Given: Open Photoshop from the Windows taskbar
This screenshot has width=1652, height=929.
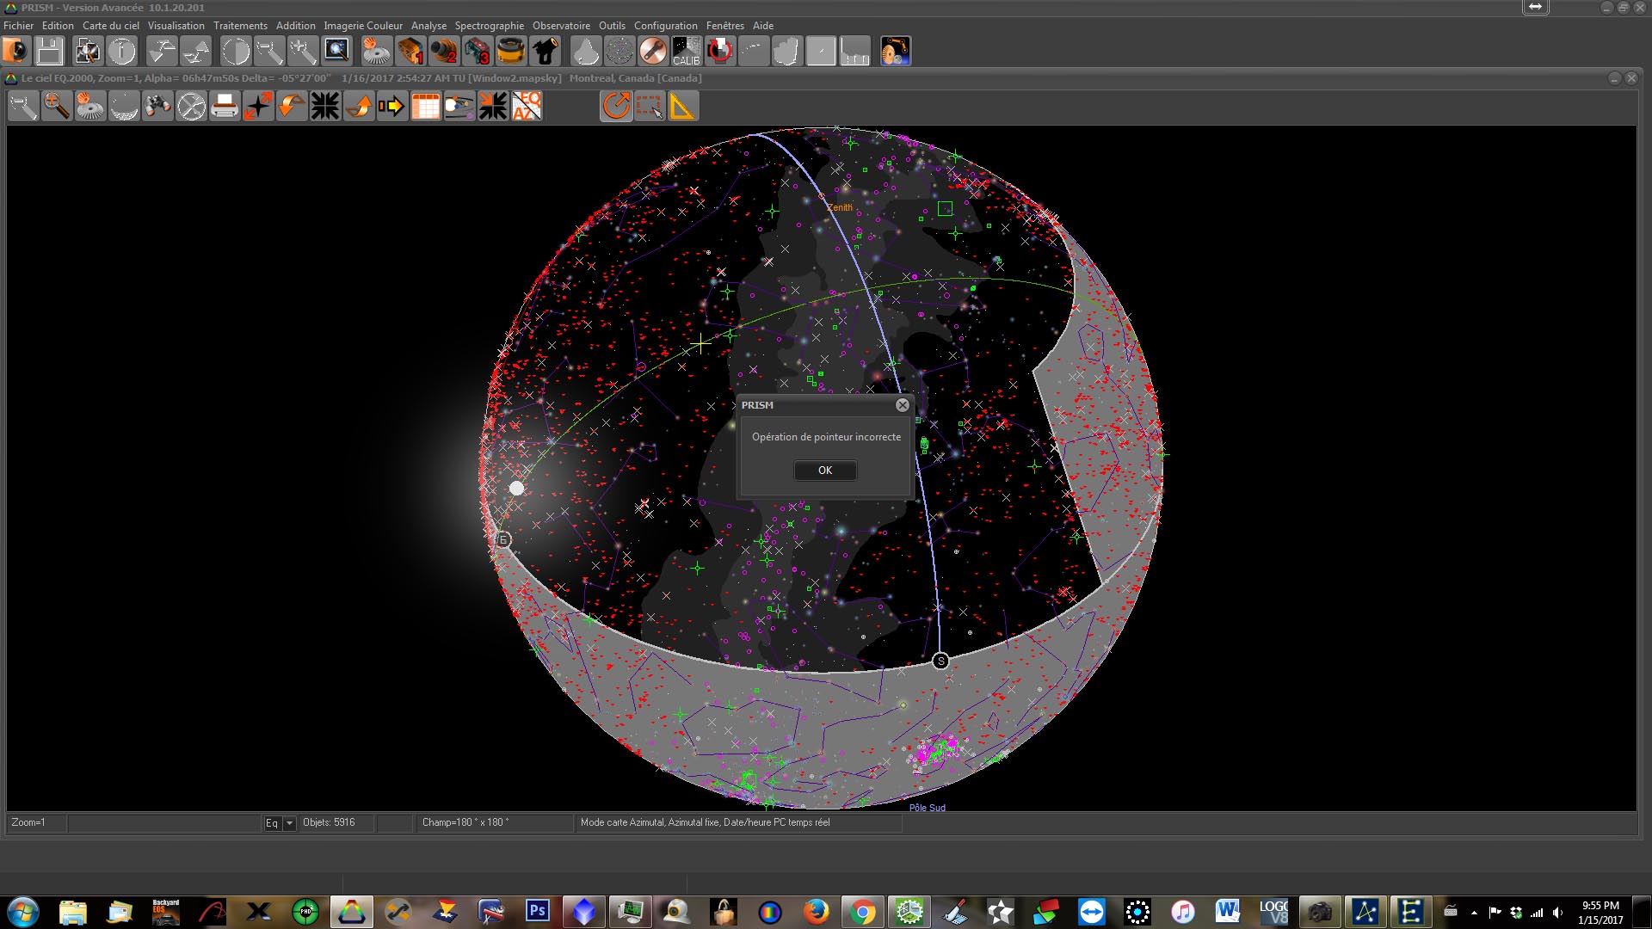Looking at the screenshot, I should [x=538, y=911].
